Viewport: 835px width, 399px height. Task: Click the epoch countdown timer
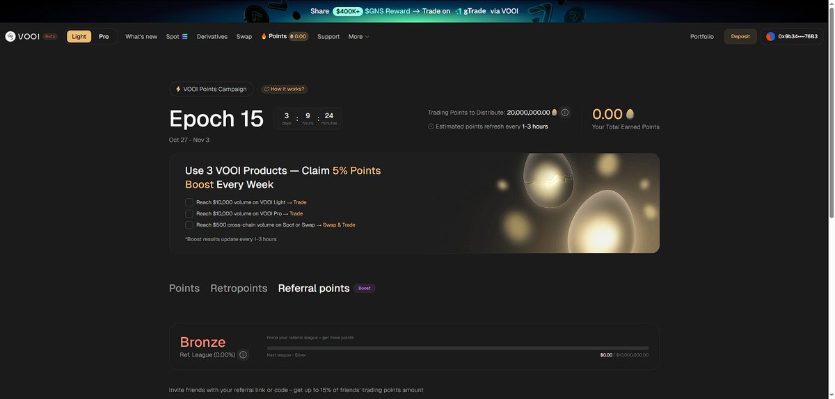point(308,118)
